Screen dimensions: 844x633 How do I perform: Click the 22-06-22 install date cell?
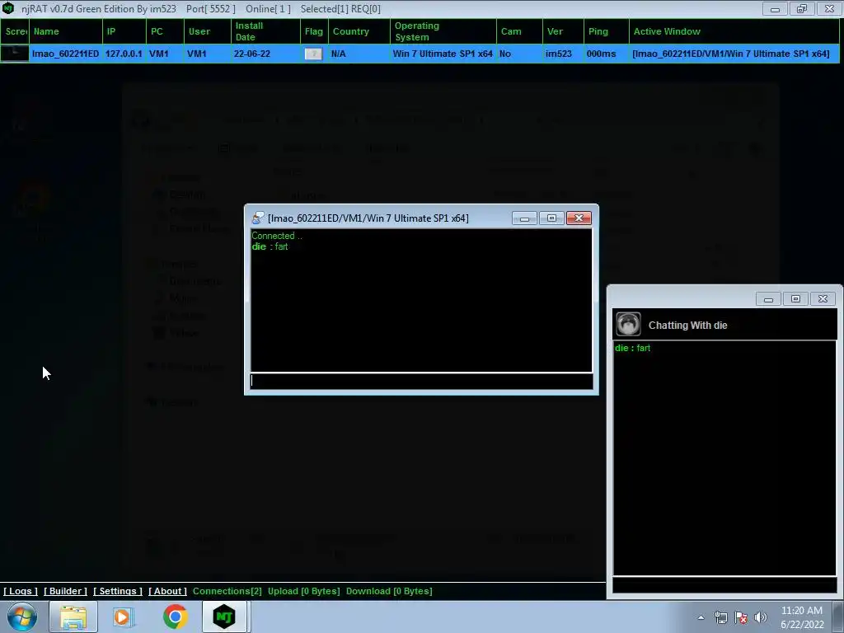tap(252, 54)
